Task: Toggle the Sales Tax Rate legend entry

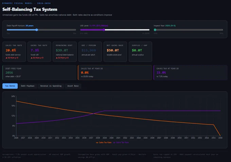Action: (x=104, y=142)
